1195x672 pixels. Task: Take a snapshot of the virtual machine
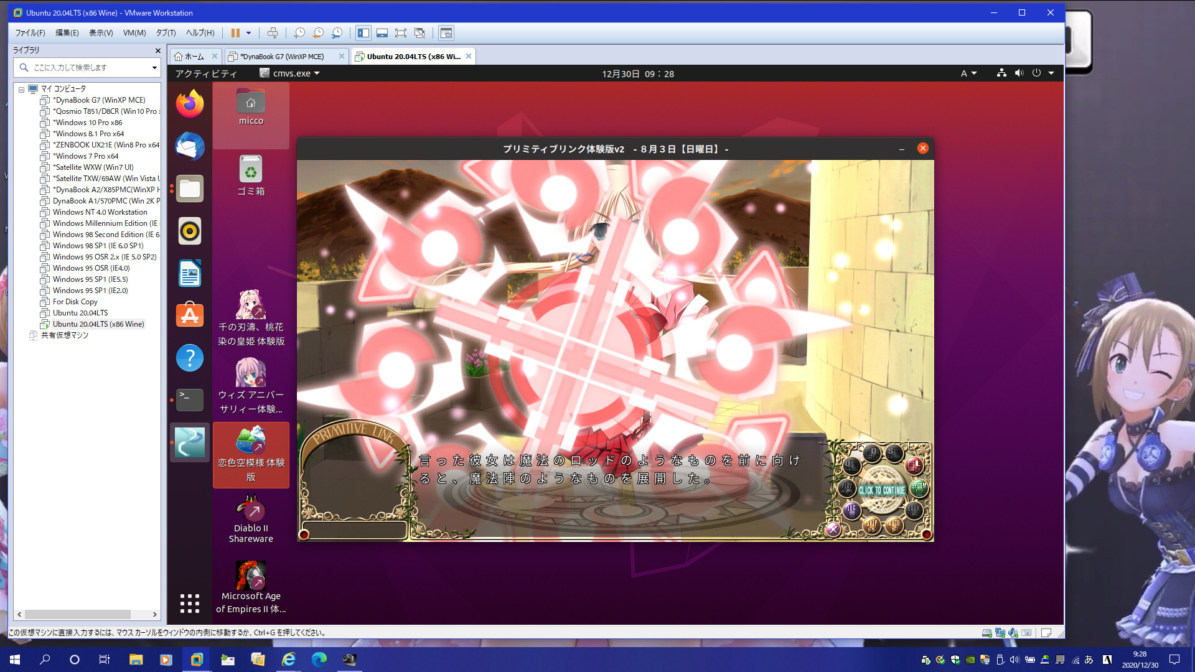pos(299,33)
